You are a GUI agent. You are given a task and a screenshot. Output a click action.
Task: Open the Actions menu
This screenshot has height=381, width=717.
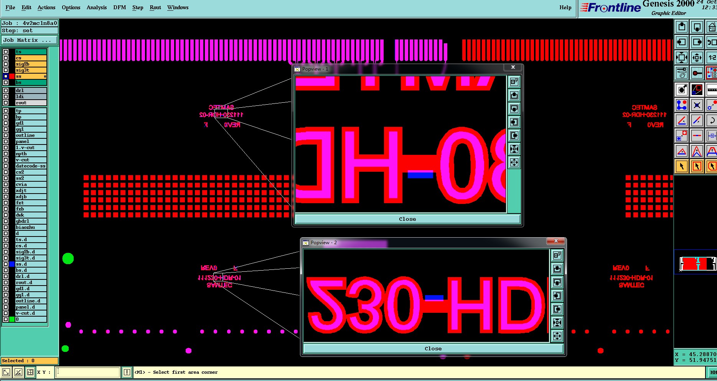[46, 7]
